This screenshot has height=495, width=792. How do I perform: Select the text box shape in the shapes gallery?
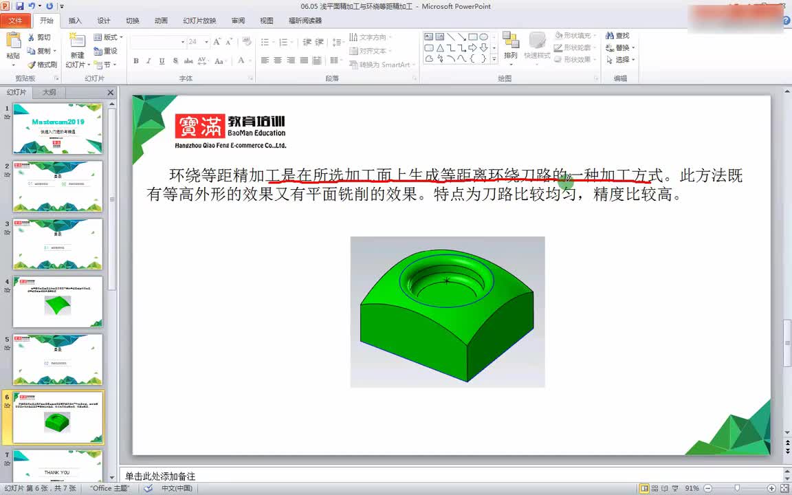(x=429, y=37)
